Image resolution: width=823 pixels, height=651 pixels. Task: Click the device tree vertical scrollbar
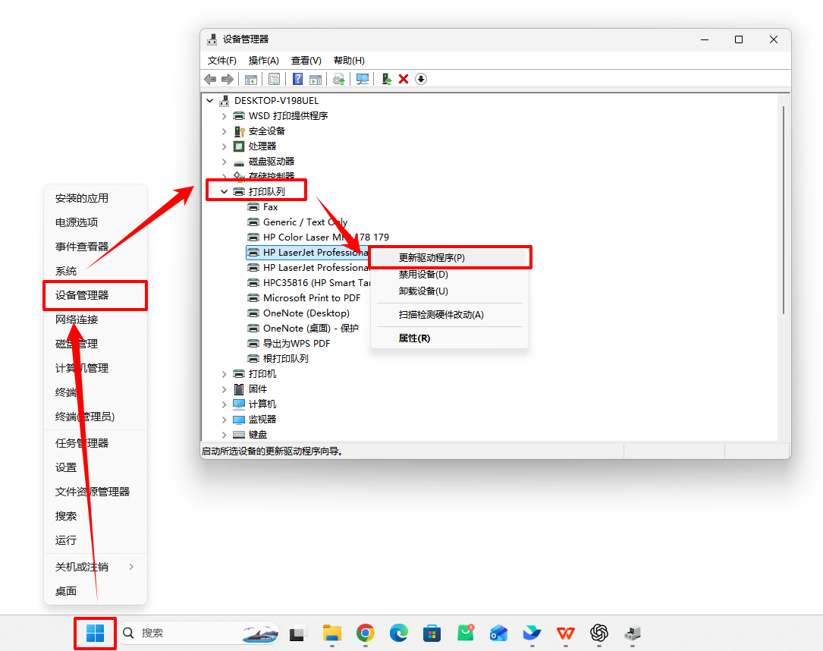pos(784,210)
